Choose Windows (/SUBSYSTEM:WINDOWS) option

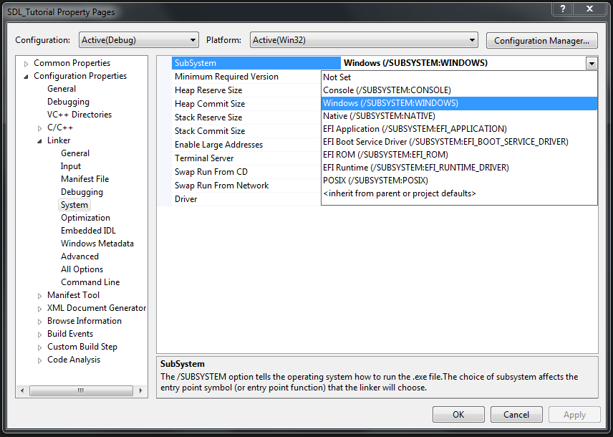pyautogui.click(x=459, y=103)
